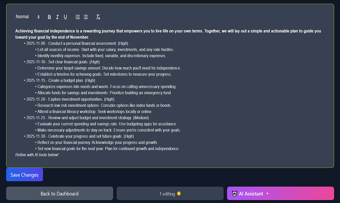
Task: Open the Normal paragraph style dropdown
Action: [22, 17]
